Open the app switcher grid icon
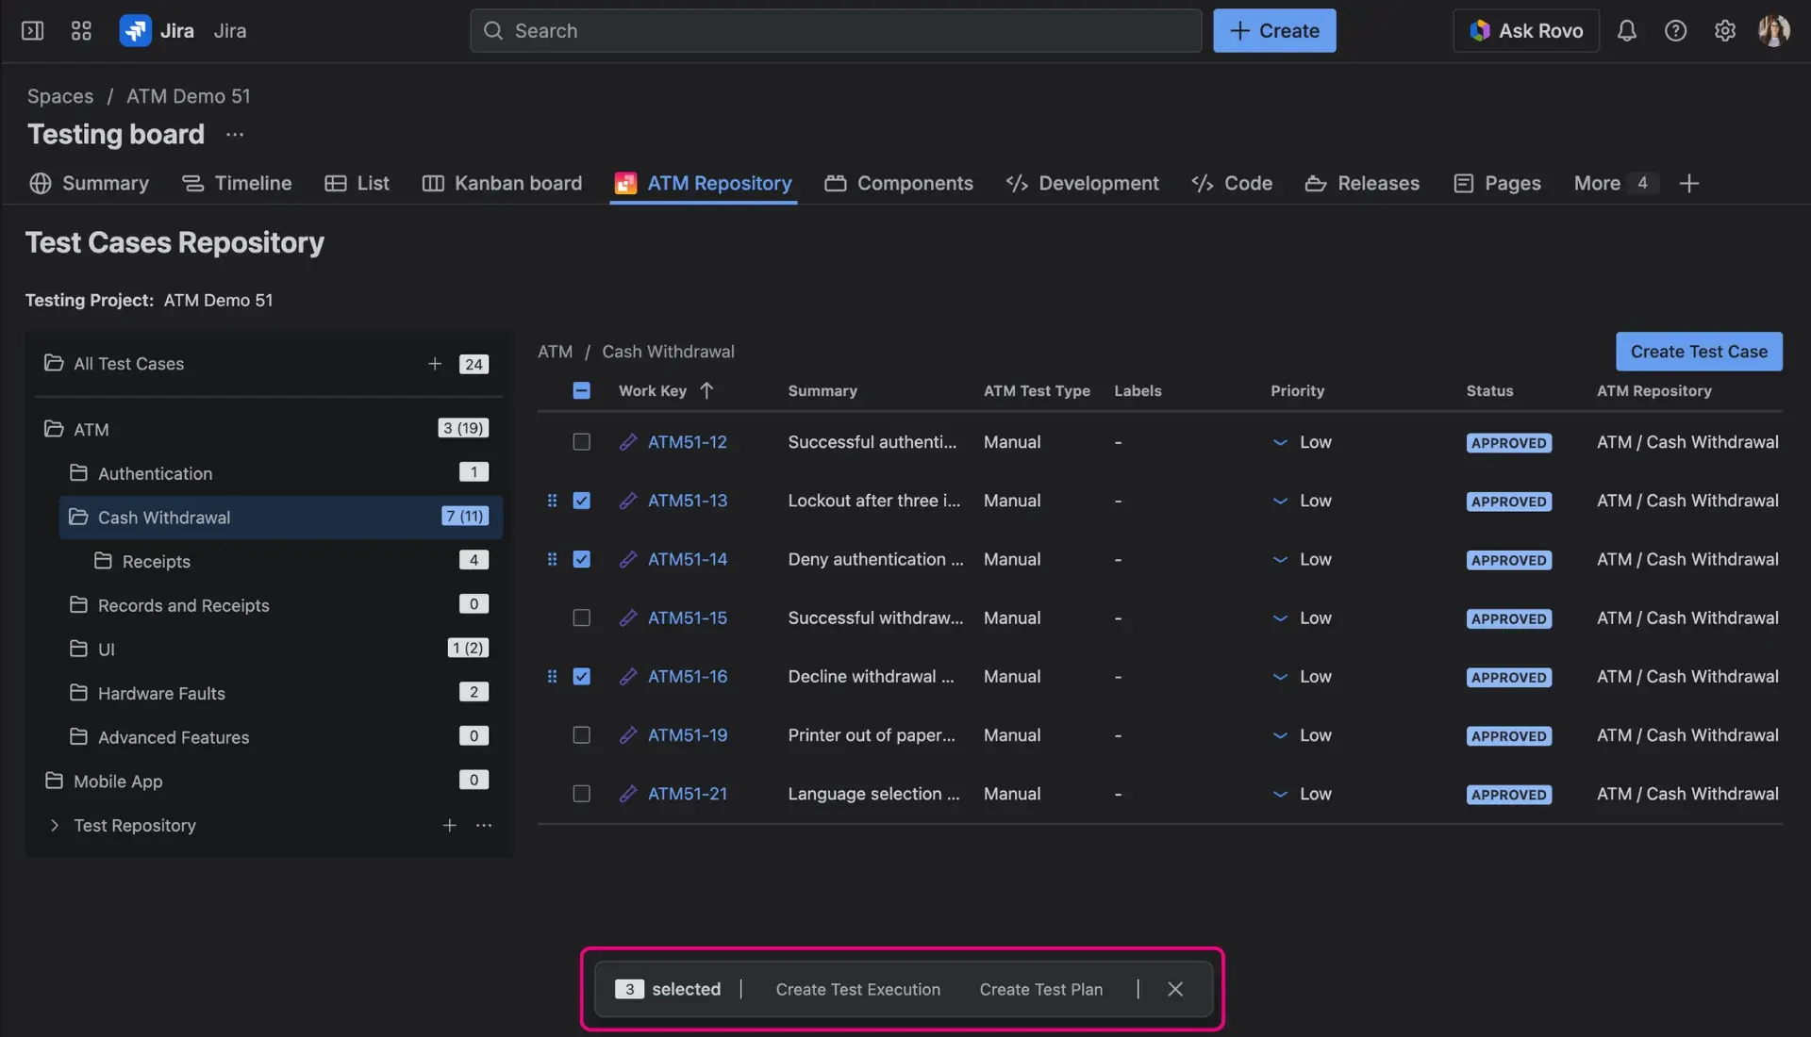The height and width of the screenshot is (1037, 1811). 81,30
